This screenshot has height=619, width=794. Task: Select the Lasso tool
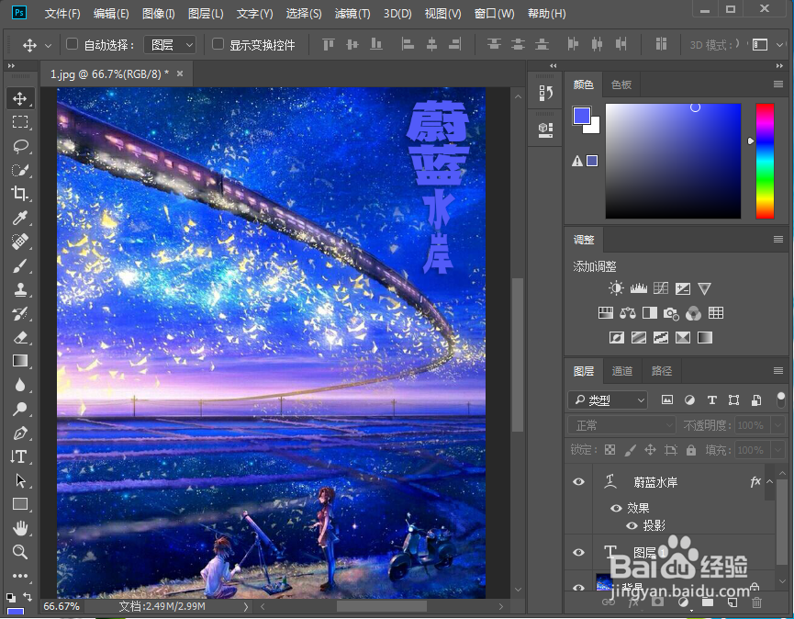[x=20, y=146]
